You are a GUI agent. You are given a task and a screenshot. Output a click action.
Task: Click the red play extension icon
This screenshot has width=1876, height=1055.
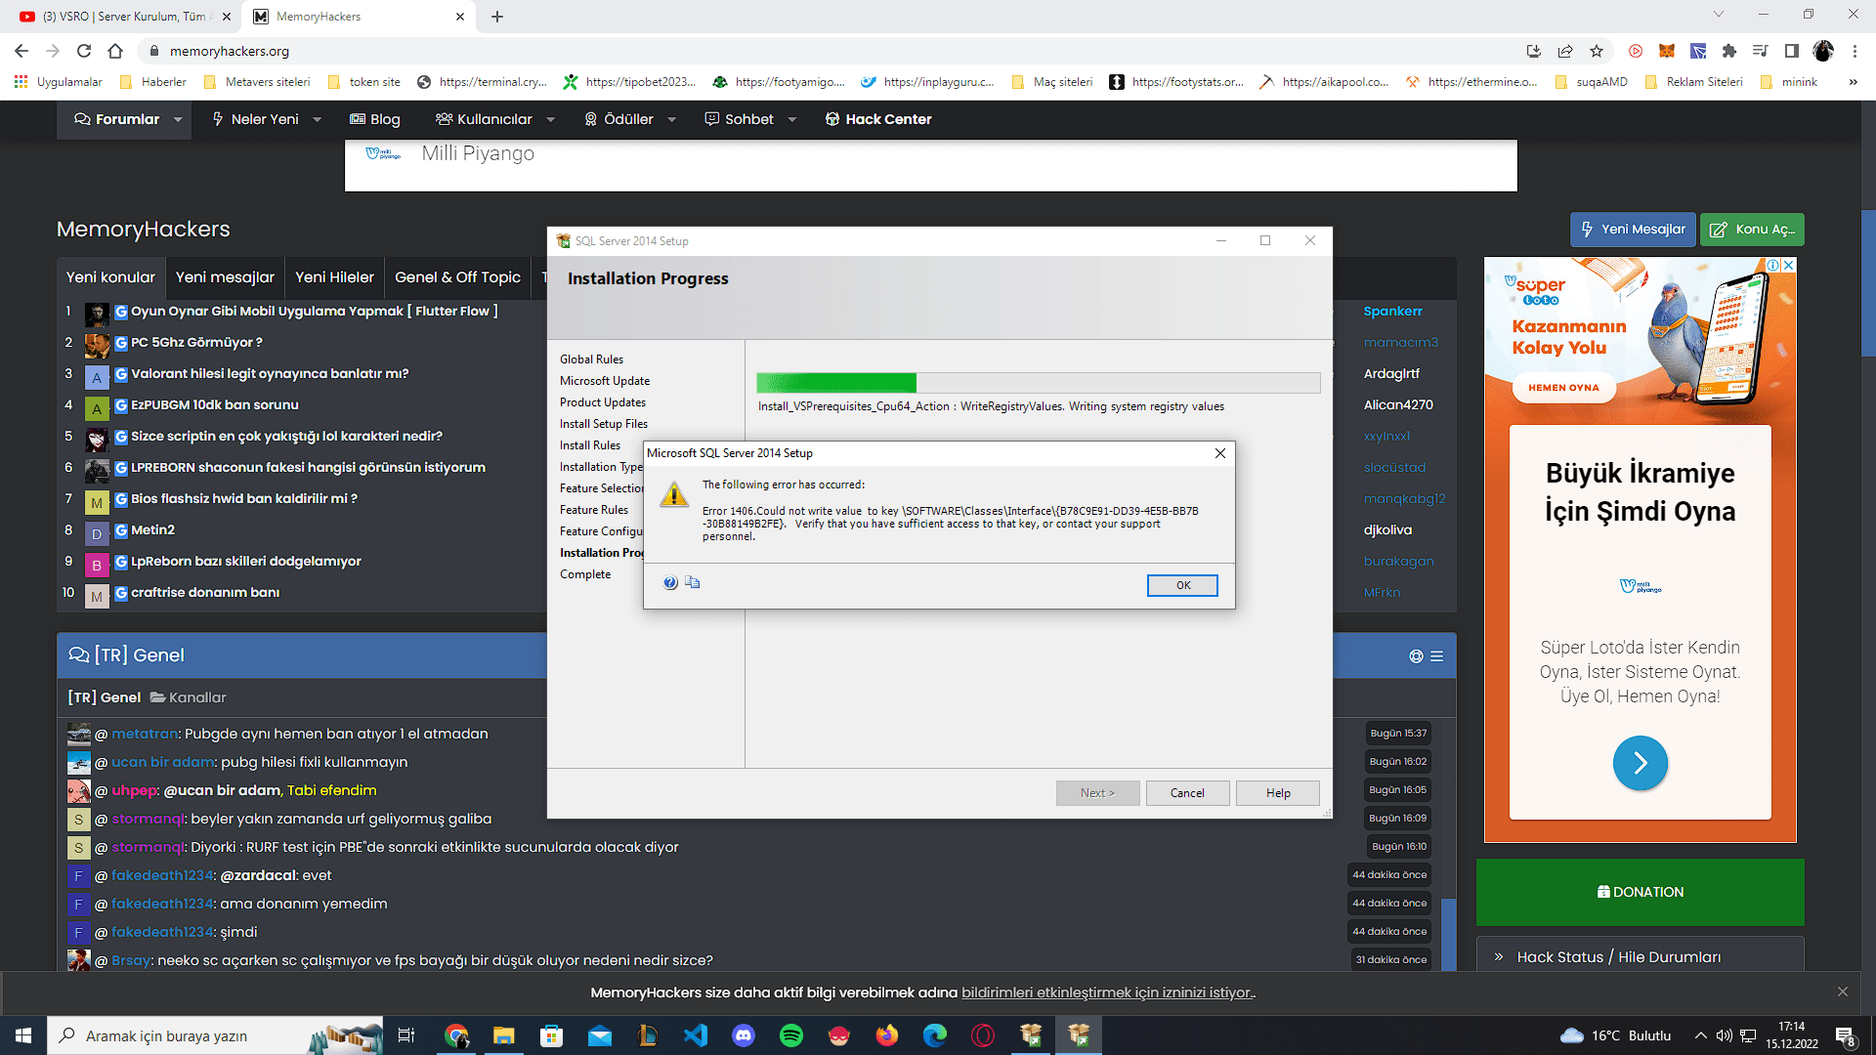coord(1636,51)
